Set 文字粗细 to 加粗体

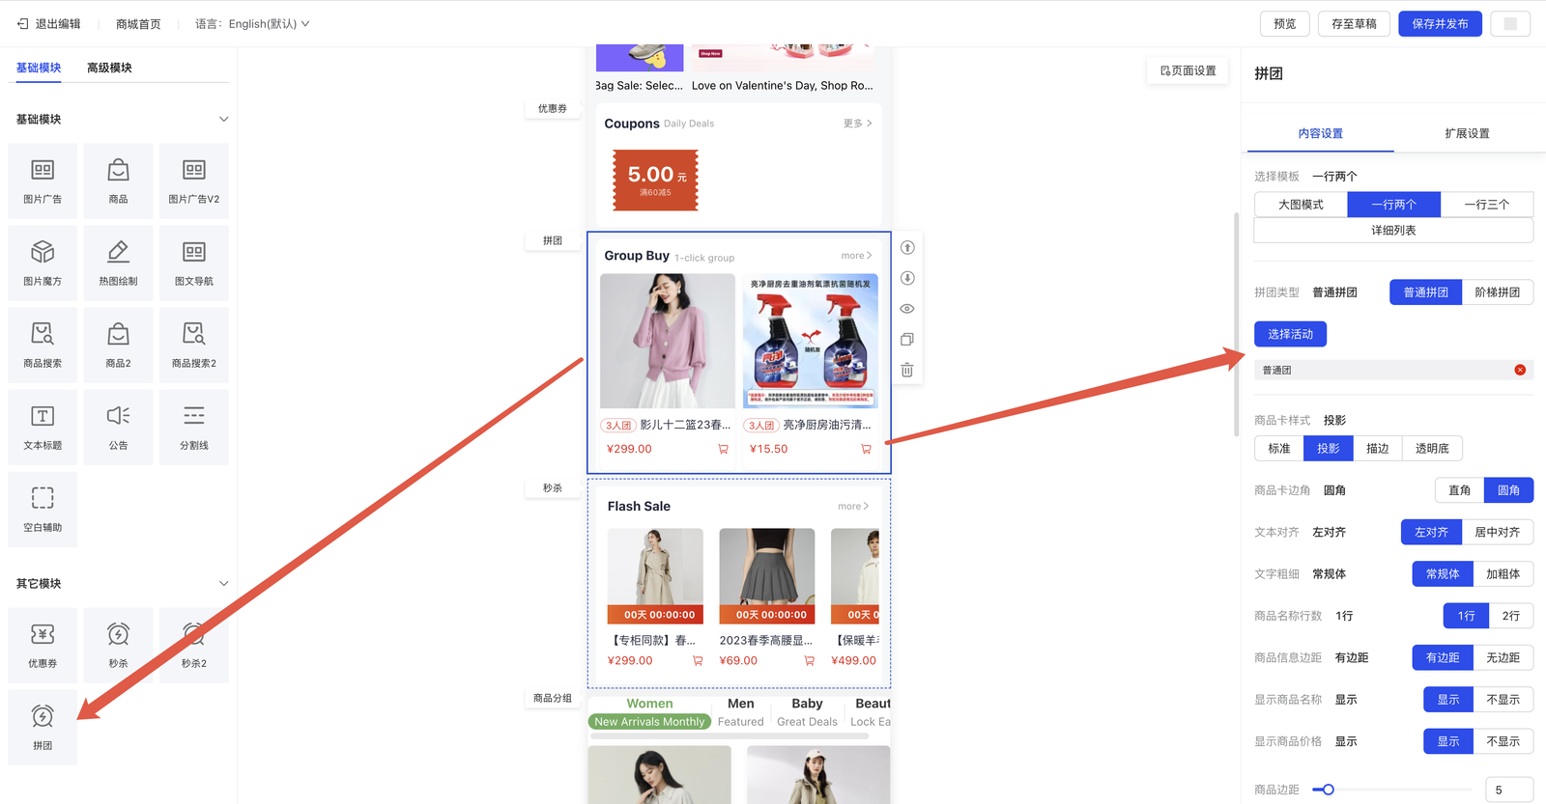[1503, 574]
